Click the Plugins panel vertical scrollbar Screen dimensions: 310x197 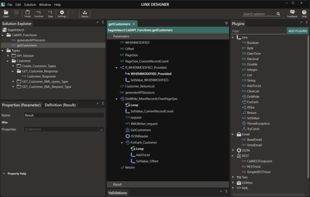pos(308,107)
